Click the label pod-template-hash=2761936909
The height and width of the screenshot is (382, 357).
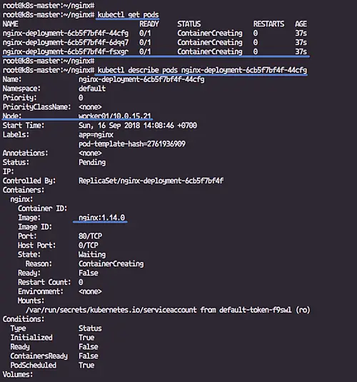click(x=132, y=144)
